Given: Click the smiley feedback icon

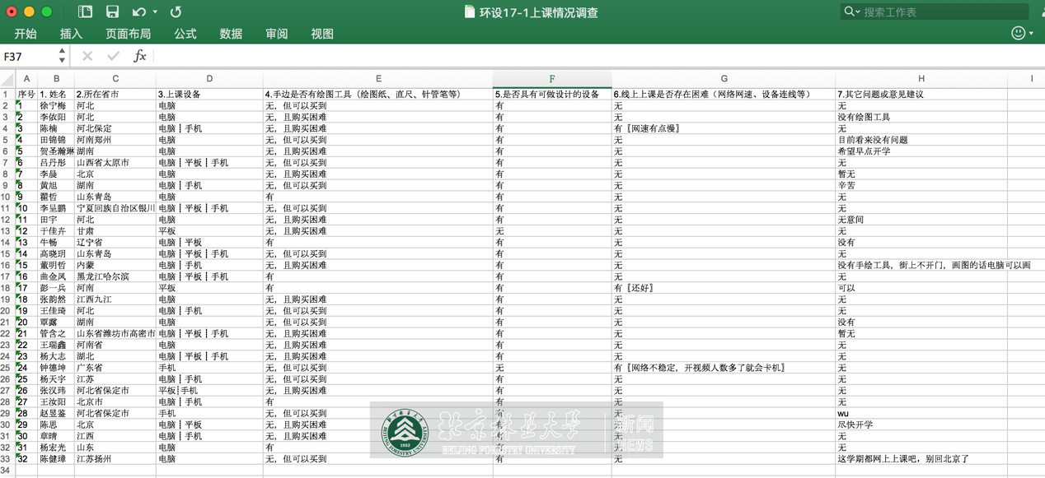Looking at the screenshot, I should click(1019, 34).
